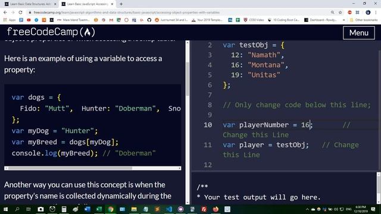The image size is (381, 214).
Task: Open Visual Studio Code from taskbar
Action: point(169,209)
